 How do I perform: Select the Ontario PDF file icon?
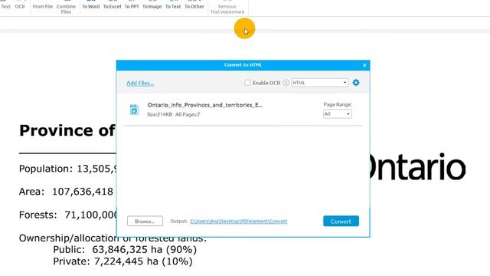(134, 110)
